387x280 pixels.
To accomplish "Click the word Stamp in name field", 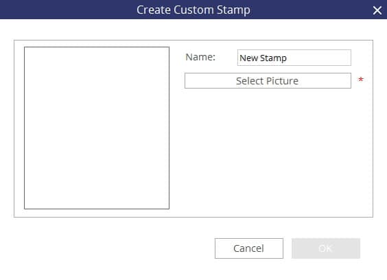I will tap(273, 58).
